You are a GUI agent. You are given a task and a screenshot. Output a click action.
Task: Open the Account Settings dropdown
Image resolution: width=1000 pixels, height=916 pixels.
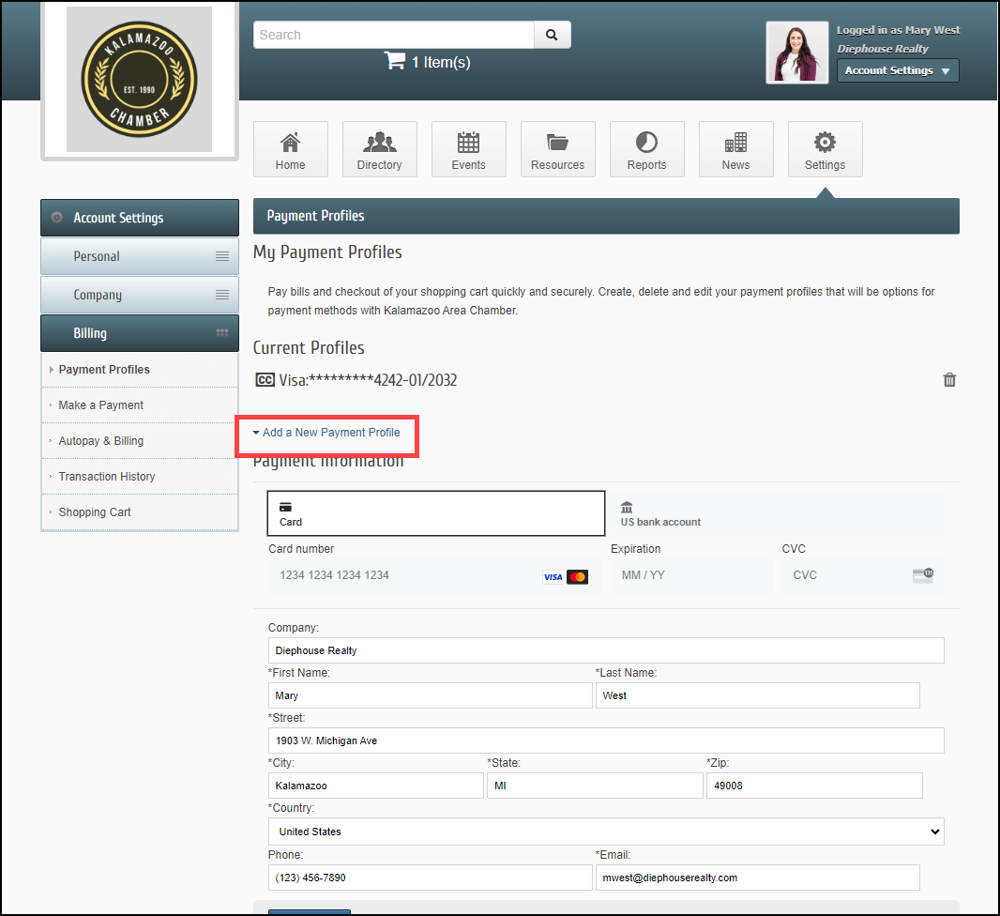[897, 70]
